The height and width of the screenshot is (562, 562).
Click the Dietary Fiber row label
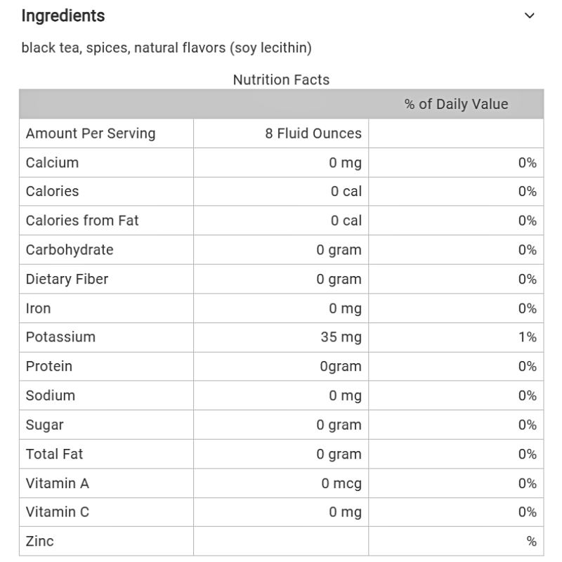(x=67, y=279)
